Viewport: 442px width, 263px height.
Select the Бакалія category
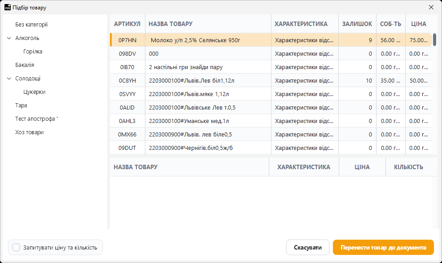click(x=25, y=65)
